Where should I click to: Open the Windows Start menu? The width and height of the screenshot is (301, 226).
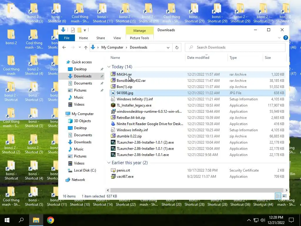pyautogui.click(x=7, y=220)
